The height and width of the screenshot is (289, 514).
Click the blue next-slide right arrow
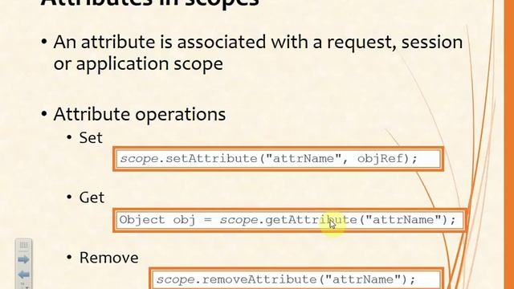click(x=23, y=260)
